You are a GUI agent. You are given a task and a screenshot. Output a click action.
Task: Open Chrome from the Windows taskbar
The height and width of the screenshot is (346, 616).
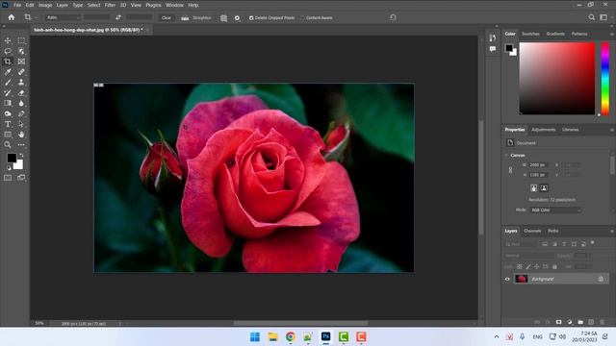point(291,336)
